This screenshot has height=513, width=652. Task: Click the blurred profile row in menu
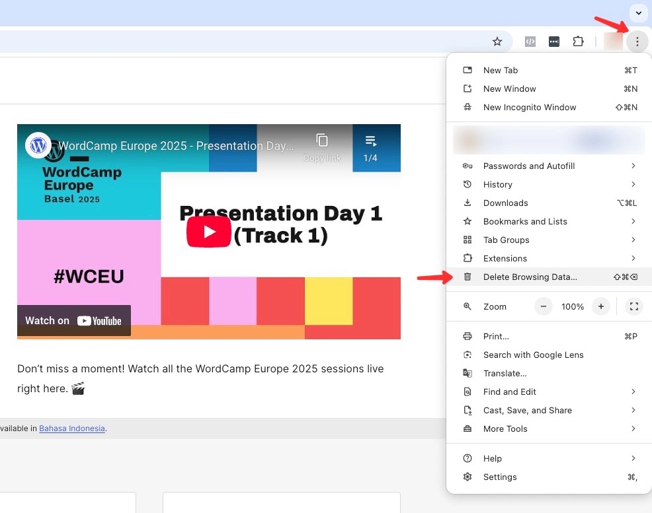(x=550, y=140)
